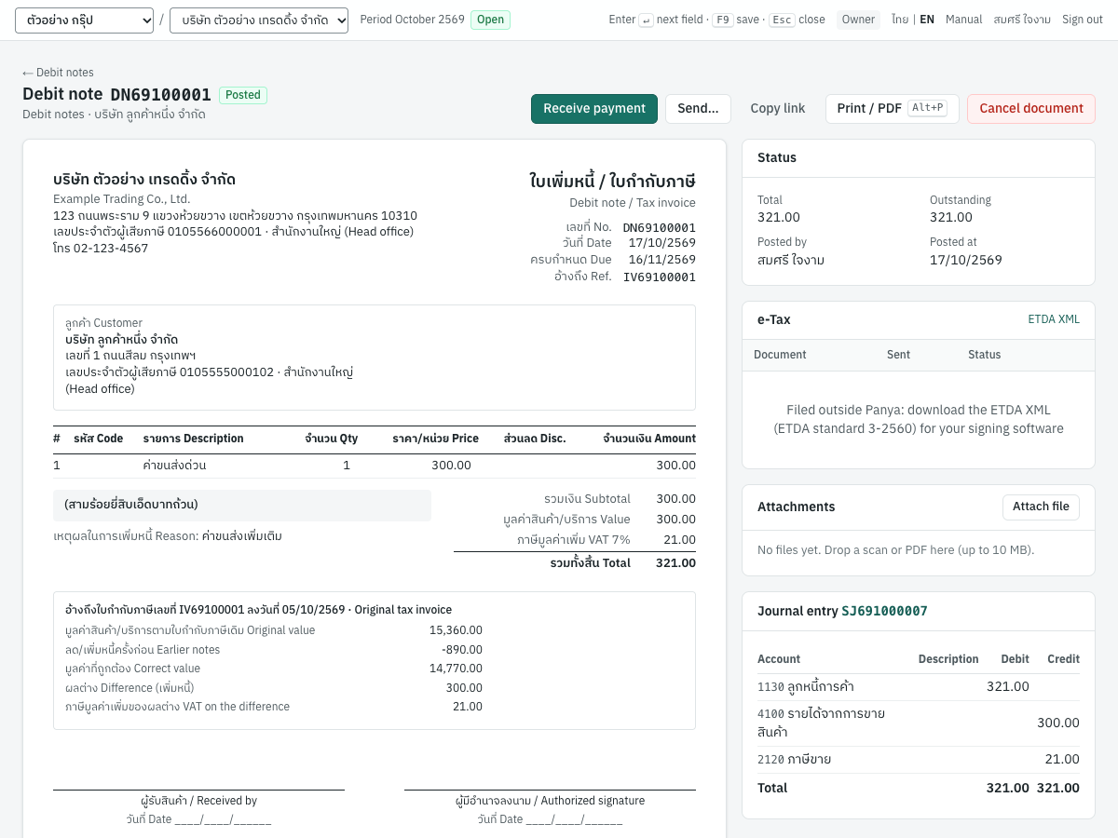Open the ตัวอย่าง กรุ๊ป group dropdown
The width and height of the screenshot is (1118, 838).
(84, 20)
